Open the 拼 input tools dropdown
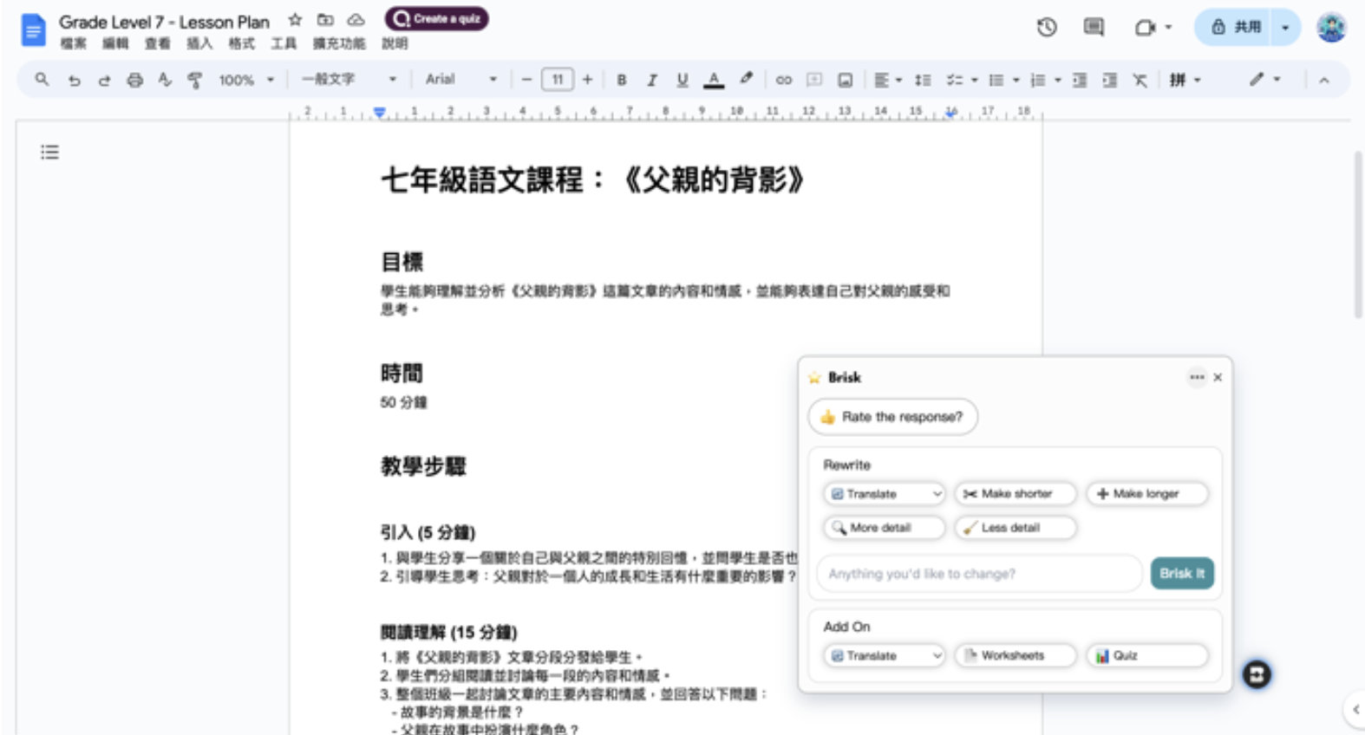 pyautogui.click(x=1185, y=80)
